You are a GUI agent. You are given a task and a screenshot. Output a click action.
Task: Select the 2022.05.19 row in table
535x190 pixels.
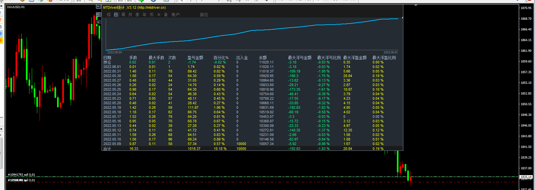coord(112,107)
